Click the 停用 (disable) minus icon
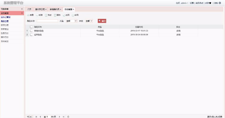The image size is (225, 118). tap(73, 15)
